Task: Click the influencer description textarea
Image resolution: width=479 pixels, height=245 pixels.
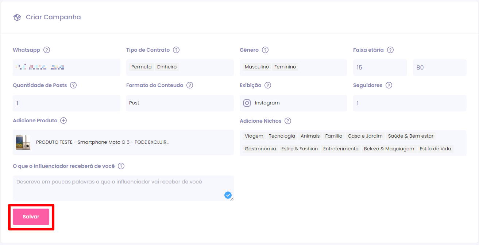Action: click(123, 188)
